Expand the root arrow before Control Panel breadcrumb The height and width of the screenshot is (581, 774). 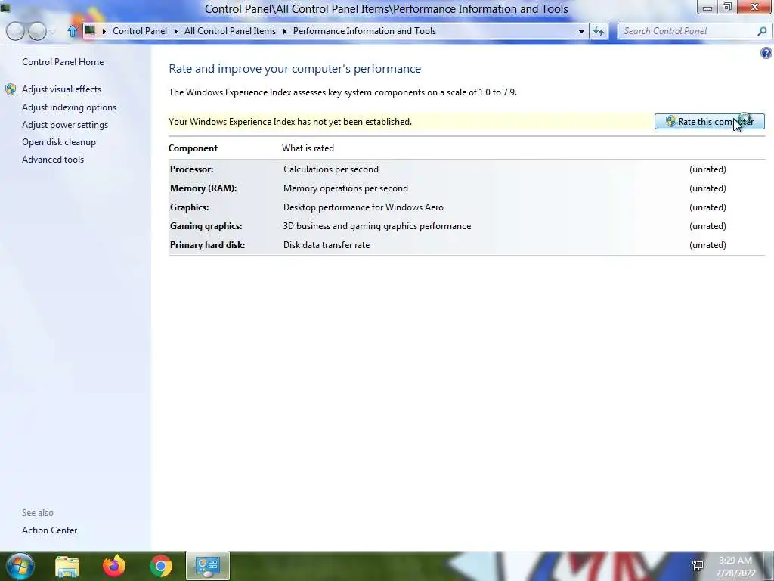[104, 31]
